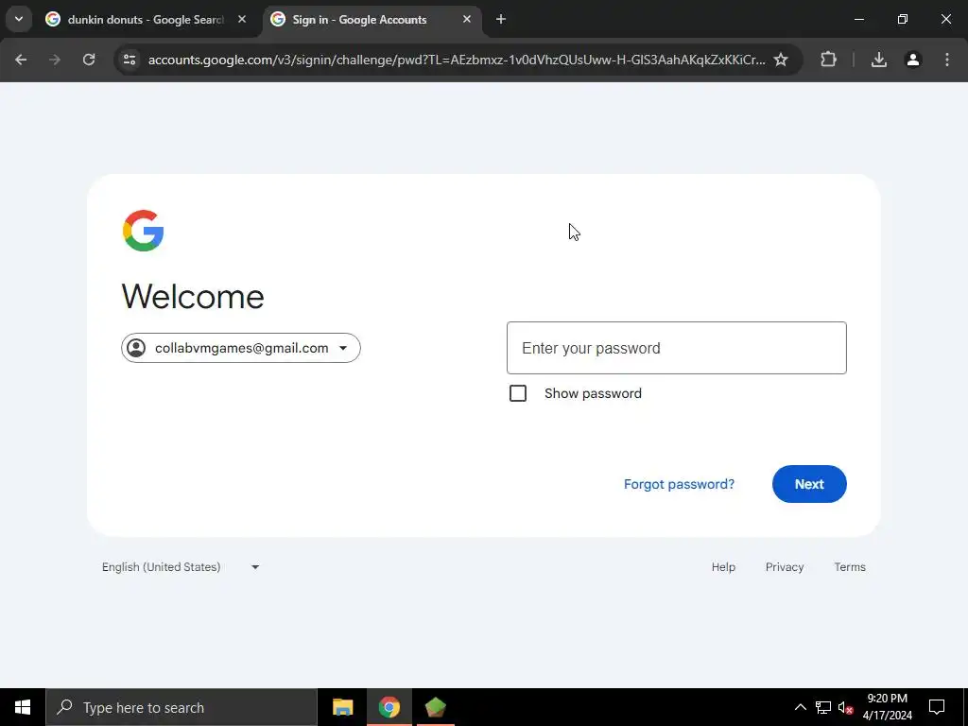Close the dunkin donuts search tab

[x=242, y=19]
